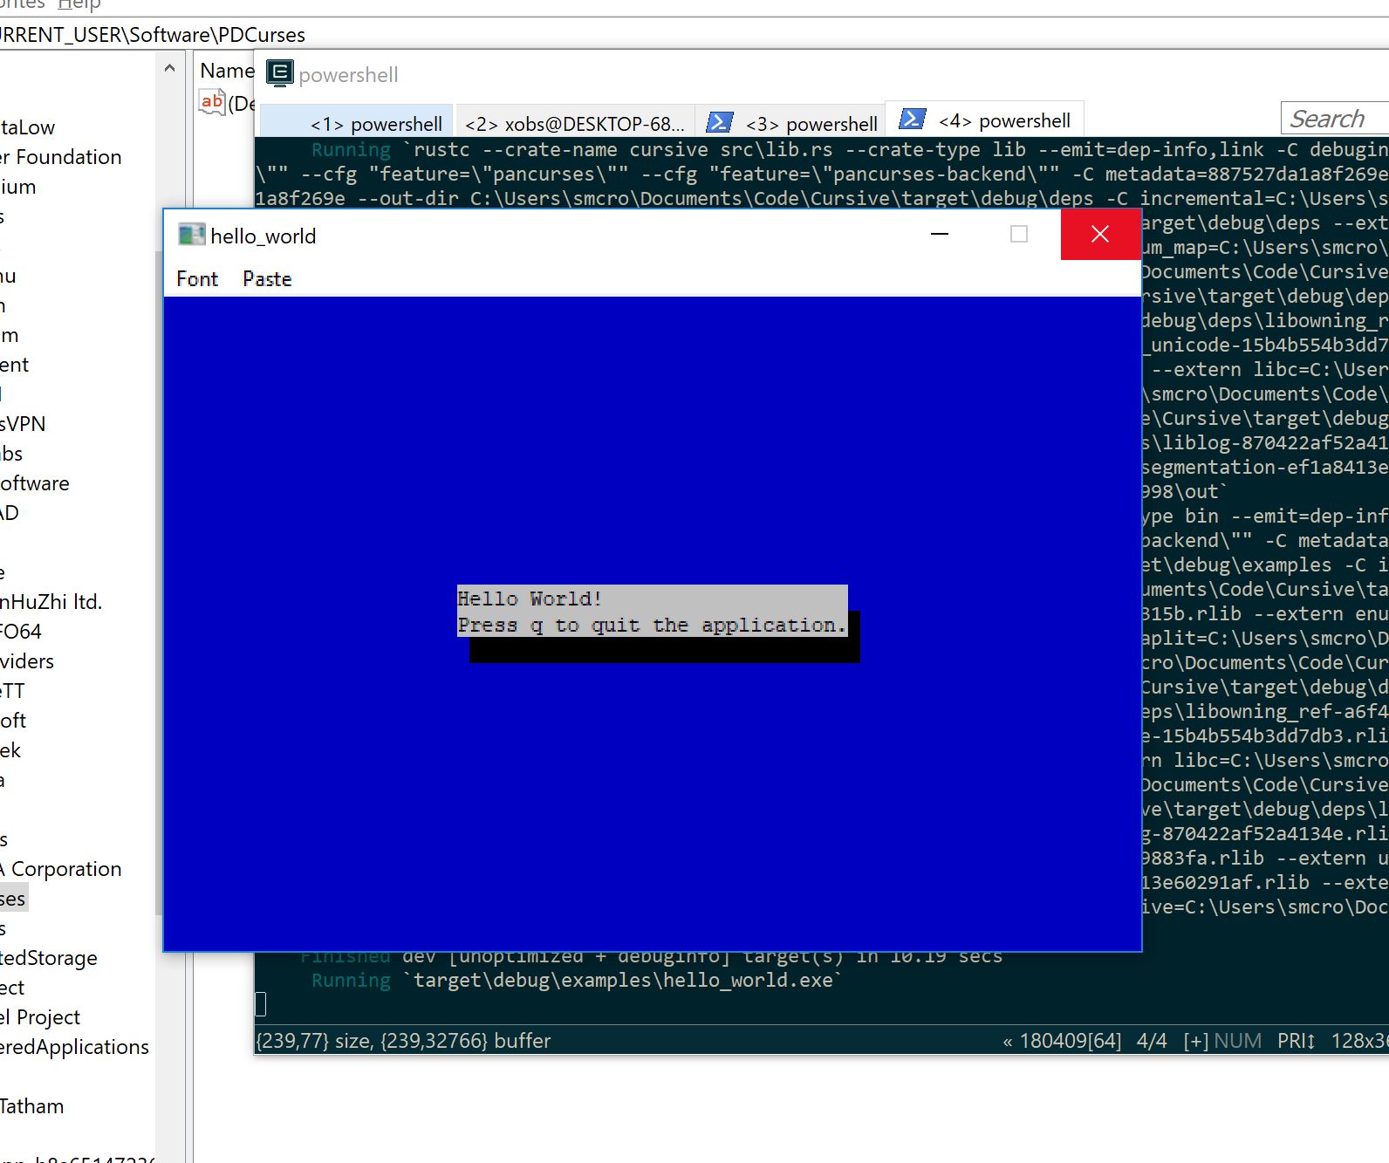Click the 'ium' registry key
Screen dimensions: 1389x1163
point(18,187)
